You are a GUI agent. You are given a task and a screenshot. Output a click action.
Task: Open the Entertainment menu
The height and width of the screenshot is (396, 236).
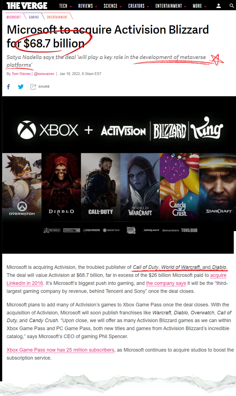tap(171, 6)
